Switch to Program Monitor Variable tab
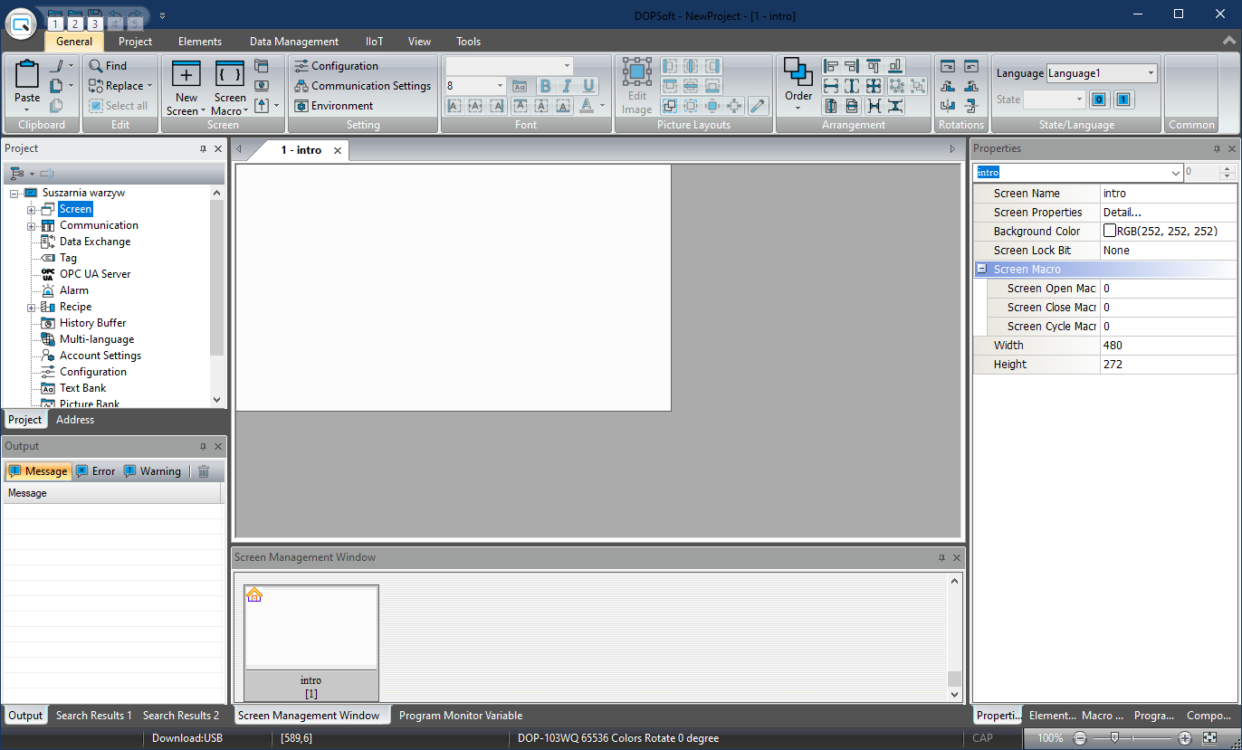 (460, 716)
